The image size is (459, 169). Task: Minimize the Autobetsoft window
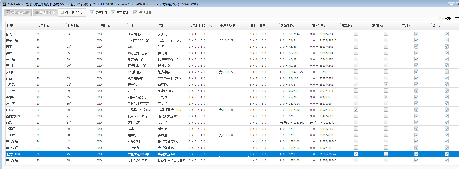[452, 4]
